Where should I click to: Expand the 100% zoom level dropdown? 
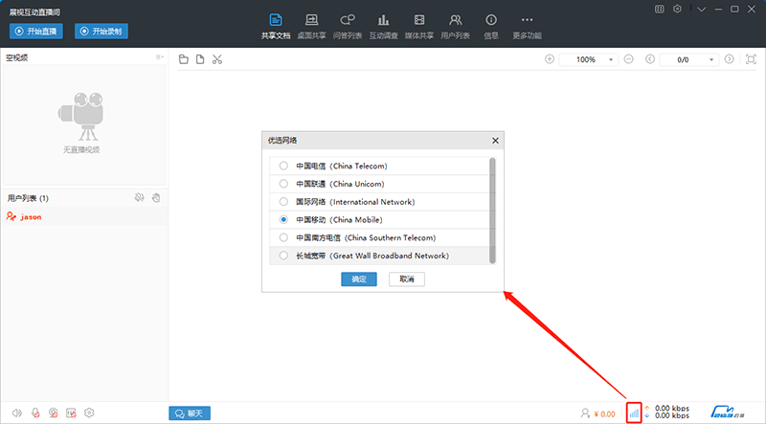[x=612, y=59]
